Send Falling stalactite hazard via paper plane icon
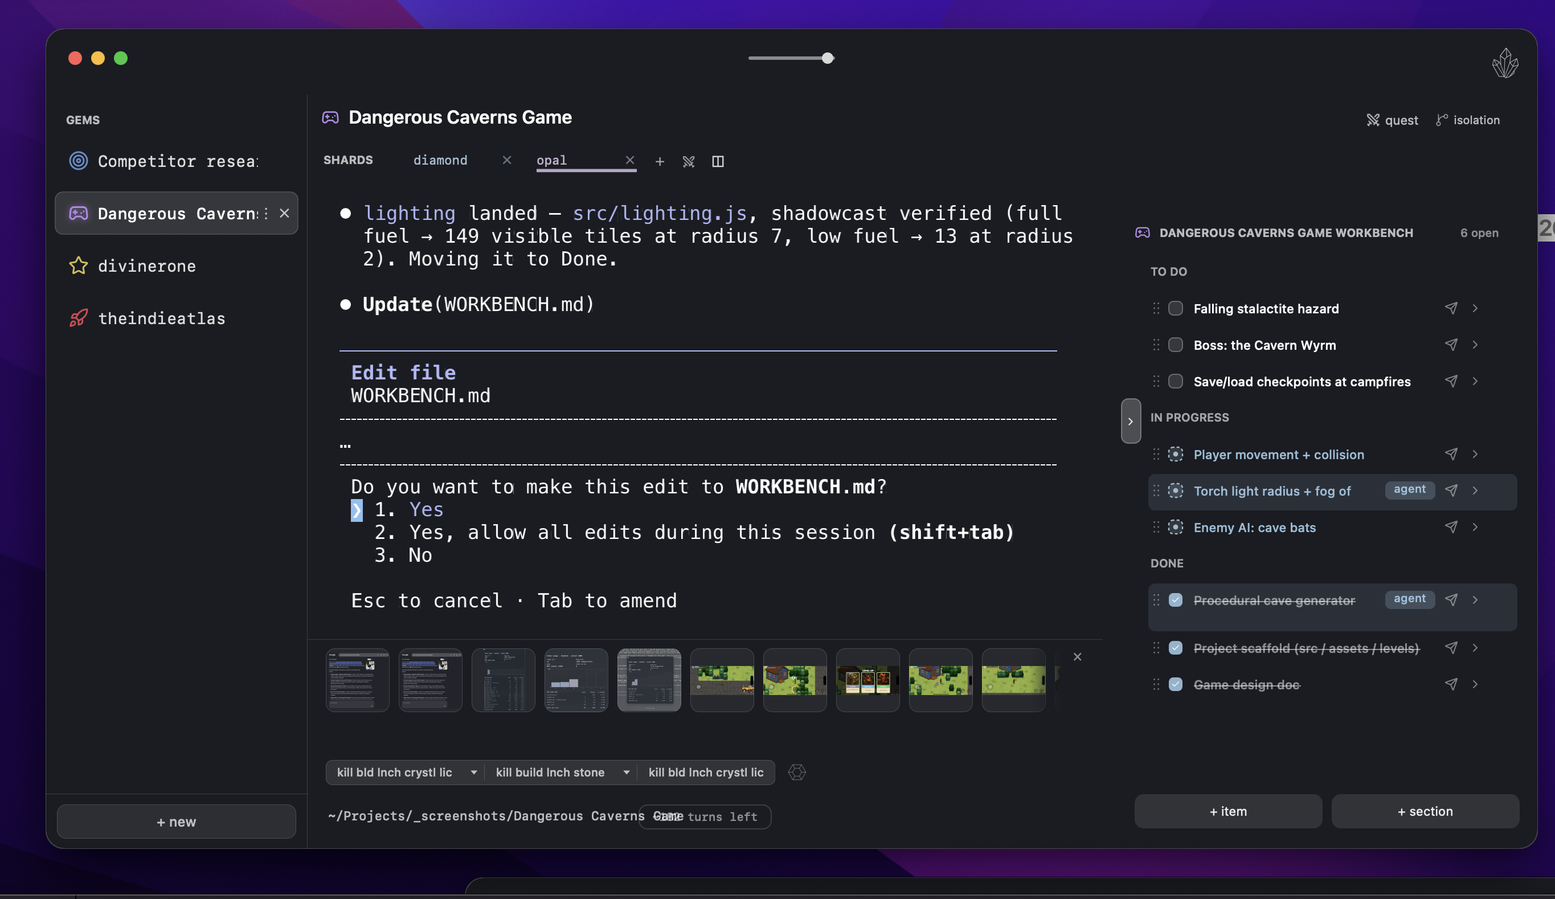Image resolution: width=1555 pixels, height=899 pixels. (1451, 308)
